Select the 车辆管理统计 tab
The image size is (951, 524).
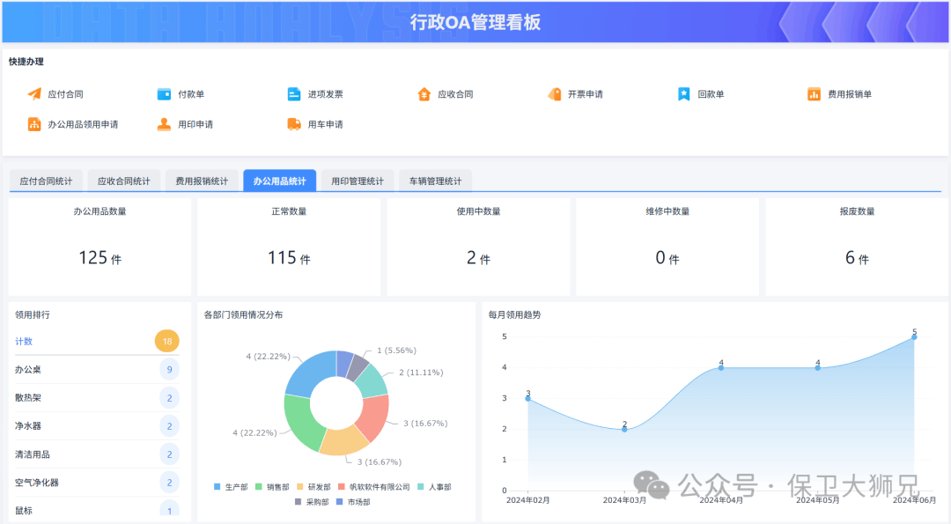tap(435, 181)
